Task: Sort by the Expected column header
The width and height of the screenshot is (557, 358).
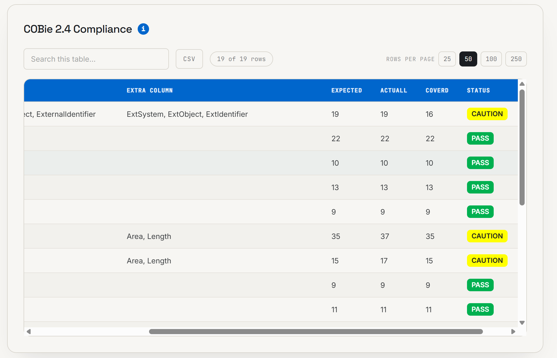Action: [347, 90]
